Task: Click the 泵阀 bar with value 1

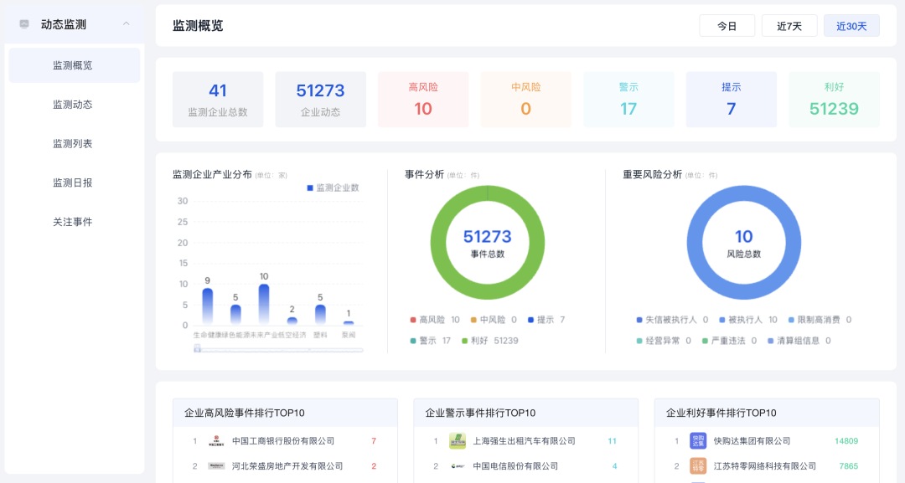Action: click(349, 323)
